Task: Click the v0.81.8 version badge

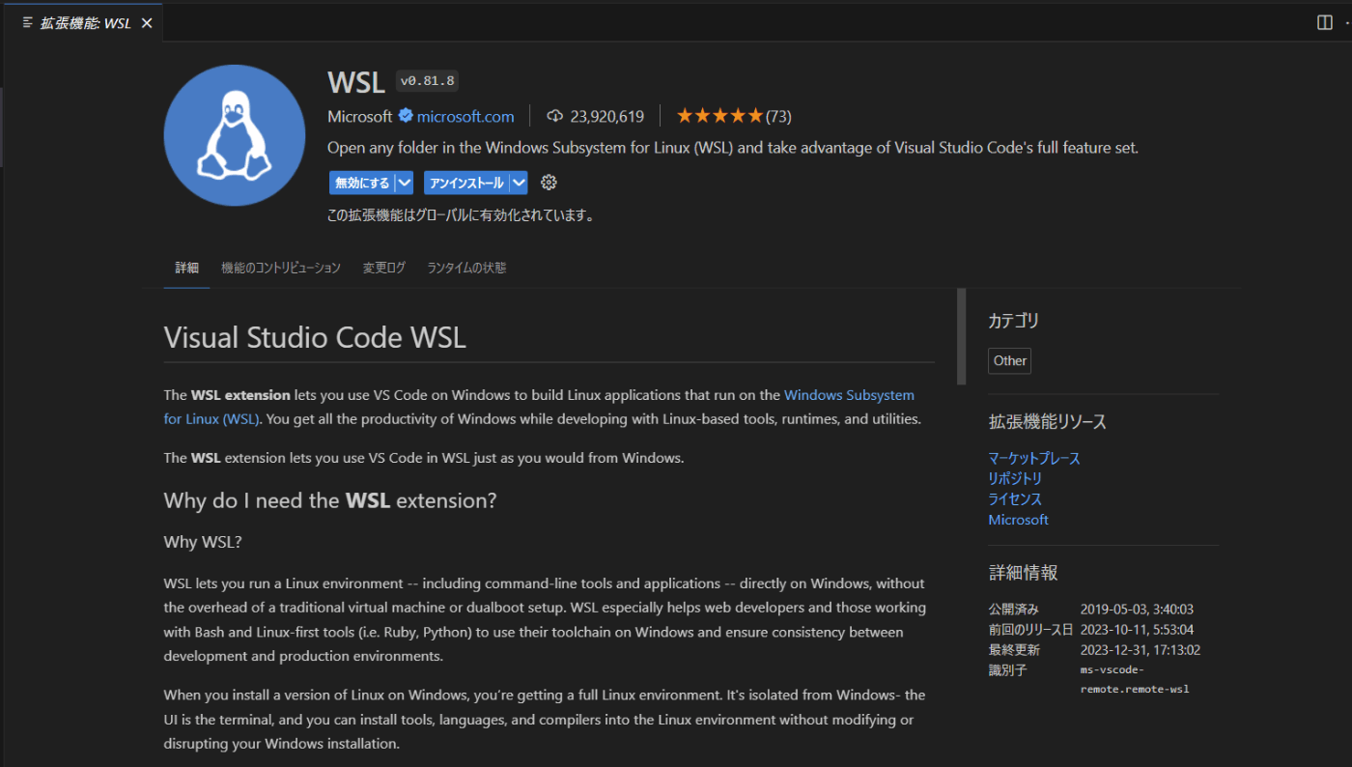Action: 427,81
